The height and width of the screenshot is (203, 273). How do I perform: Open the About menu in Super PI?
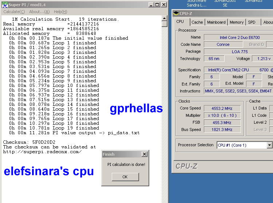[39, 12]
